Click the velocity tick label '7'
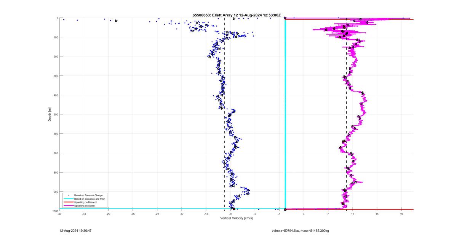 click(328, 214)
